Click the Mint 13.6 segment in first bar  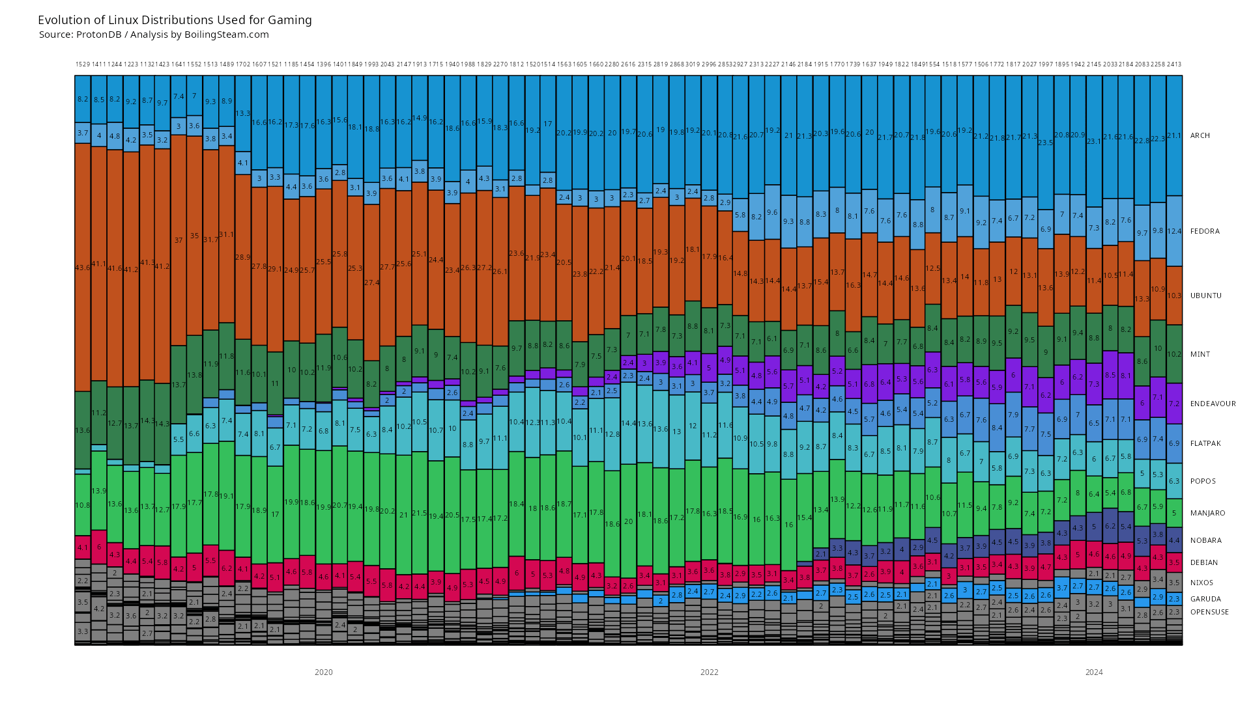click(83, 430)
